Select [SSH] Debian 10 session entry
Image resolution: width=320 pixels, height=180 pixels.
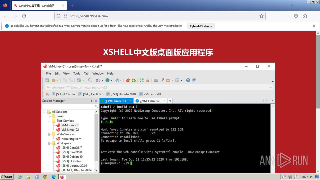tap(72, 157)
